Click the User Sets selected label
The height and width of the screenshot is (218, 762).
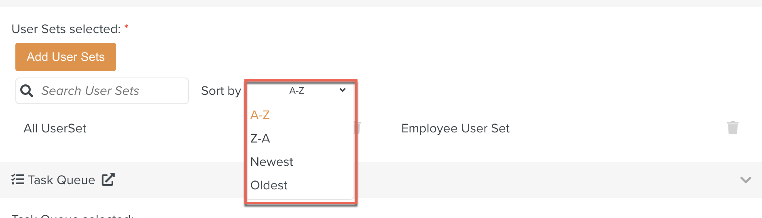[x=66, y=29]
